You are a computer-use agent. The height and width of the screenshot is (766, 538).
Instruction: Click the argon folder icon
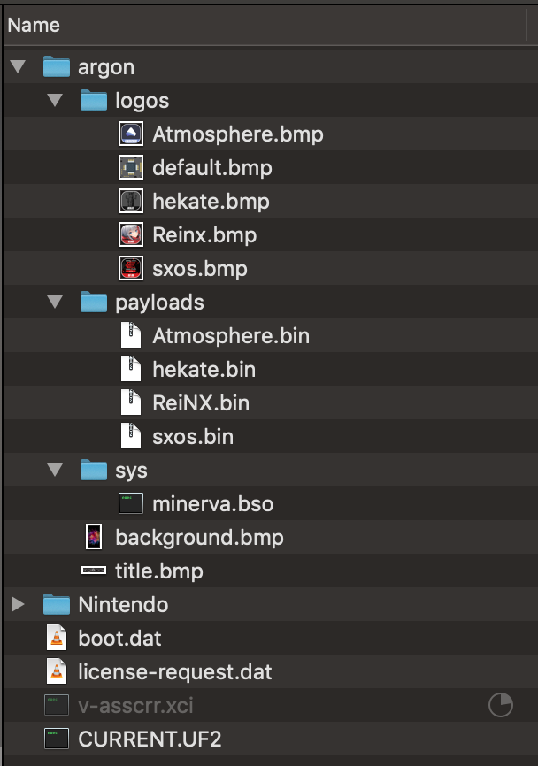(57, 66)
